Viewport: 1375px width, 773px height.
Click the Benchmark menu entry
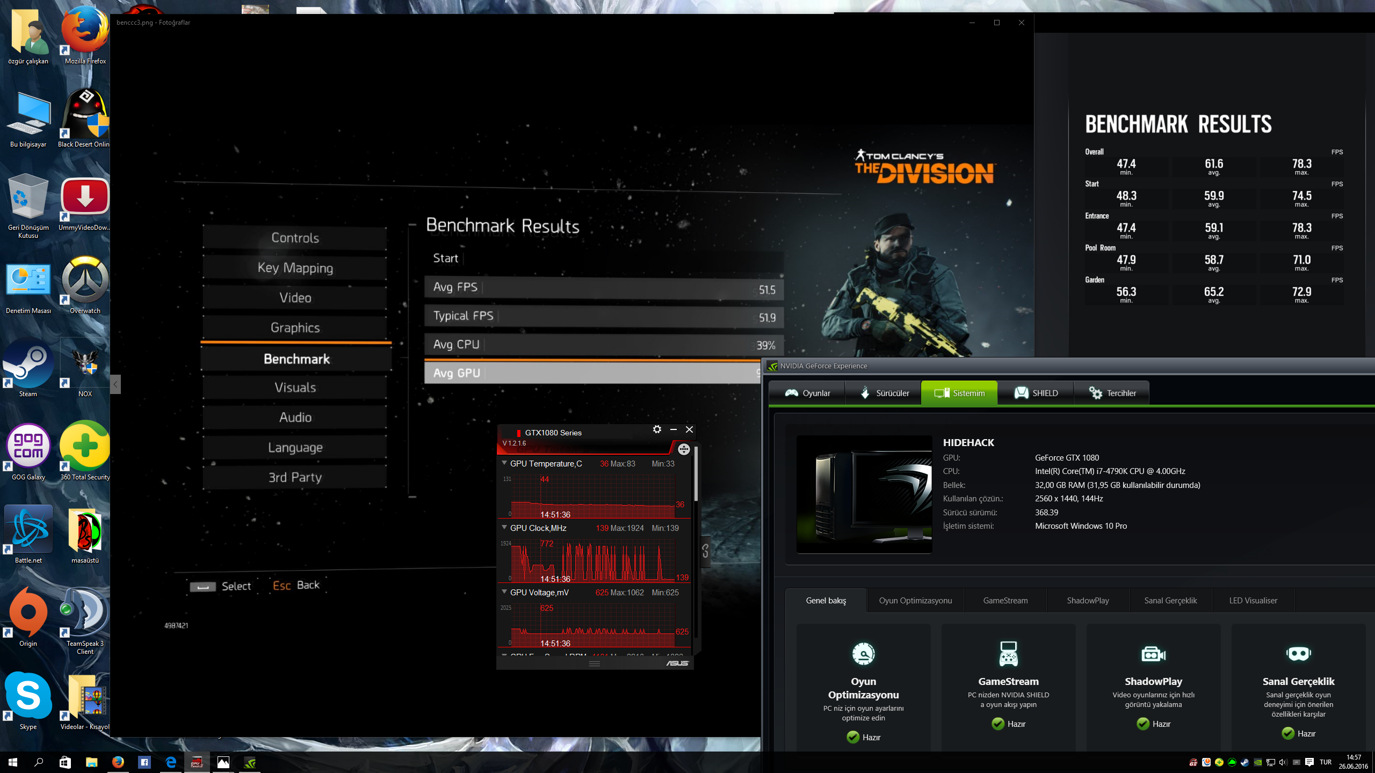(x=296, y=359)
